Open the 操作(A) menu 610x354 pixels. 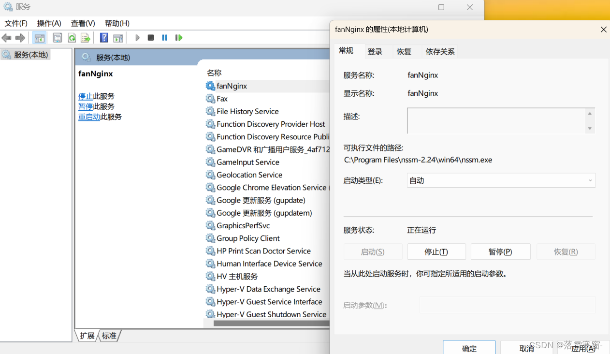coord(49,23)
